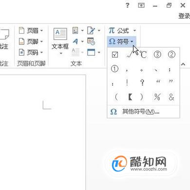Insert the degree Celsius ℃ symbol
The width and height of the screenshot is (190, 190).
[x=143, y=55]
